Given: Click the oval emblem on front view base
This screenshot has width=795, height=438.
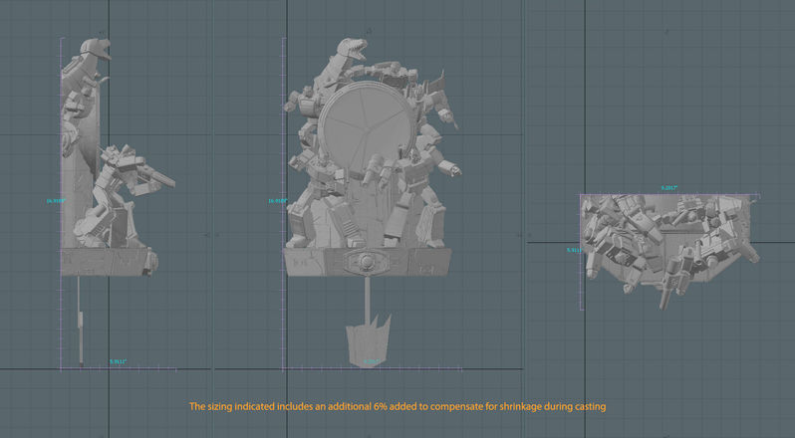Looking at the screenshot, I should 366,262.
